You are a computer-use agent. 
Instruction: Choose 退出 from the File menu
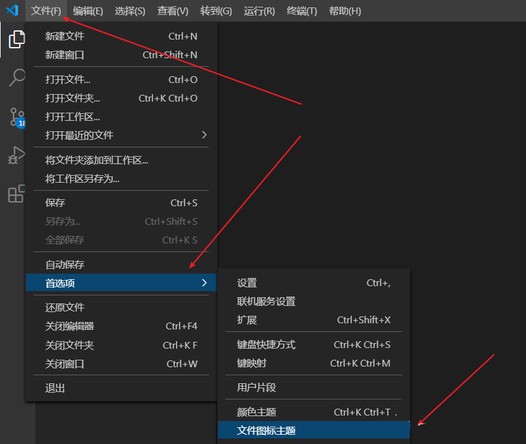click(x=121, y=388)
